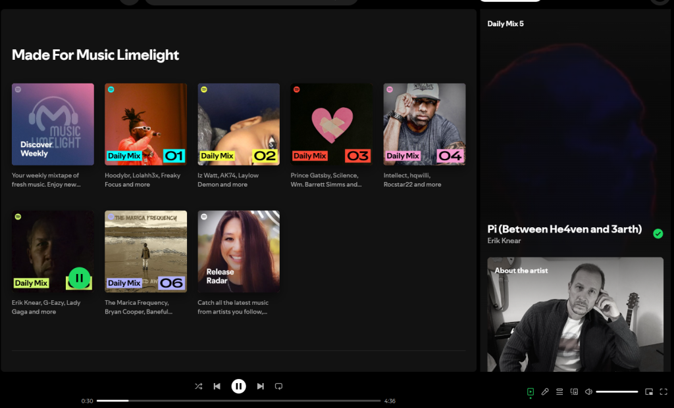Click the song progress bar
674x408 pixels.
point(238,401)
